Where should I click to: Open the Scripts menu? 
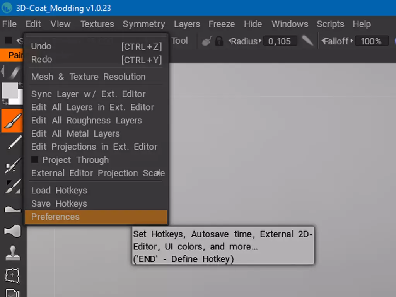(330, 24)
